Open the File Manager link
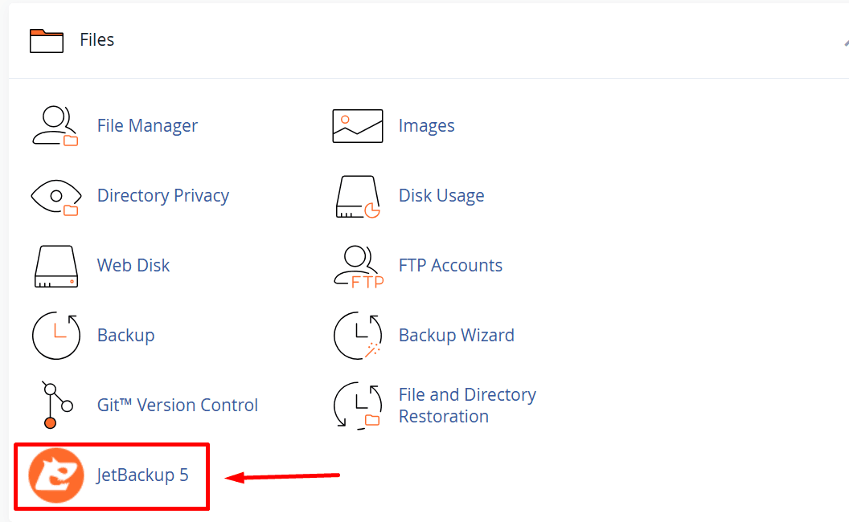The height and width of the screenshot is (522, 849). [147, 125]
